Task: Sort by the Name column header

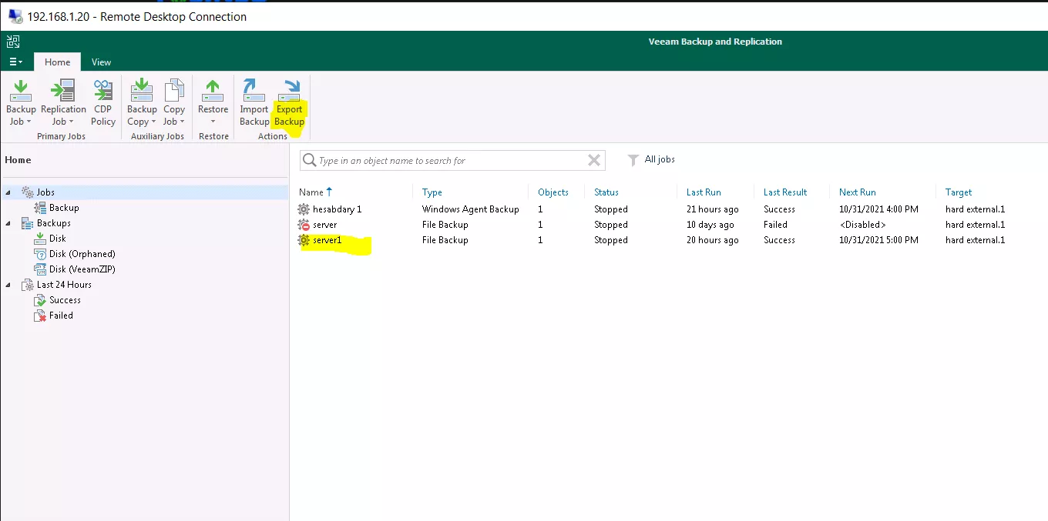Action: coord(311,192)
